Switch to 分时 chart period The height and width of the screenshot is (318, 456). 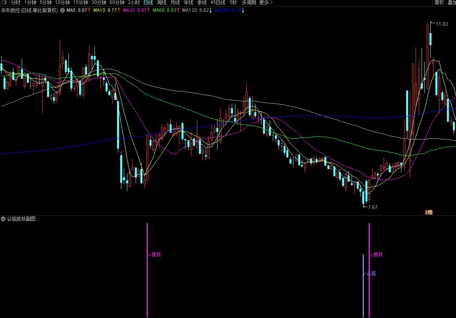[x=15, y=3]
